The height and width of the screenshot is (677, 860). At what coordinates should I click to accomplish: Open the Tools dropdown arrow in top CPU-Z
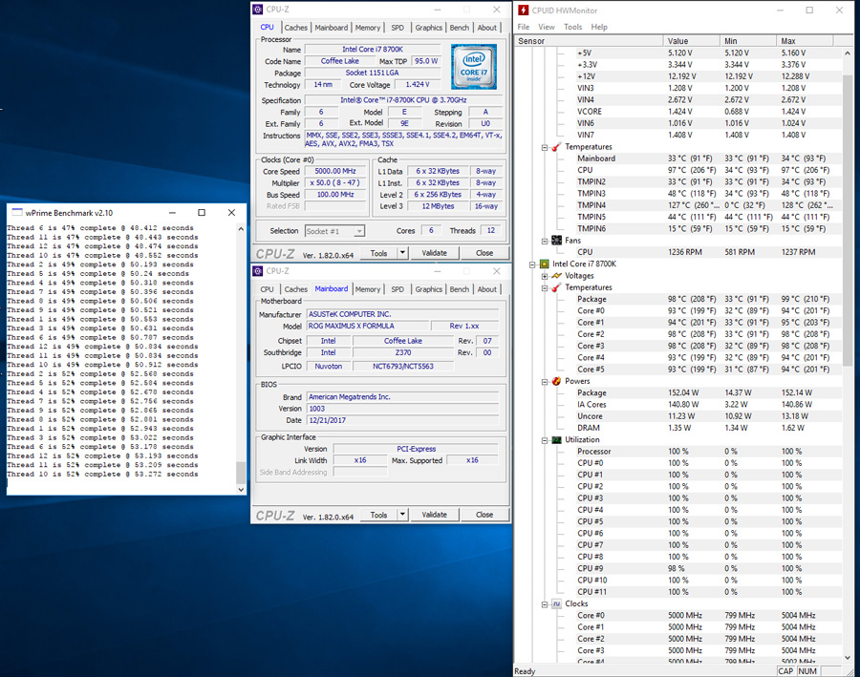402,253
